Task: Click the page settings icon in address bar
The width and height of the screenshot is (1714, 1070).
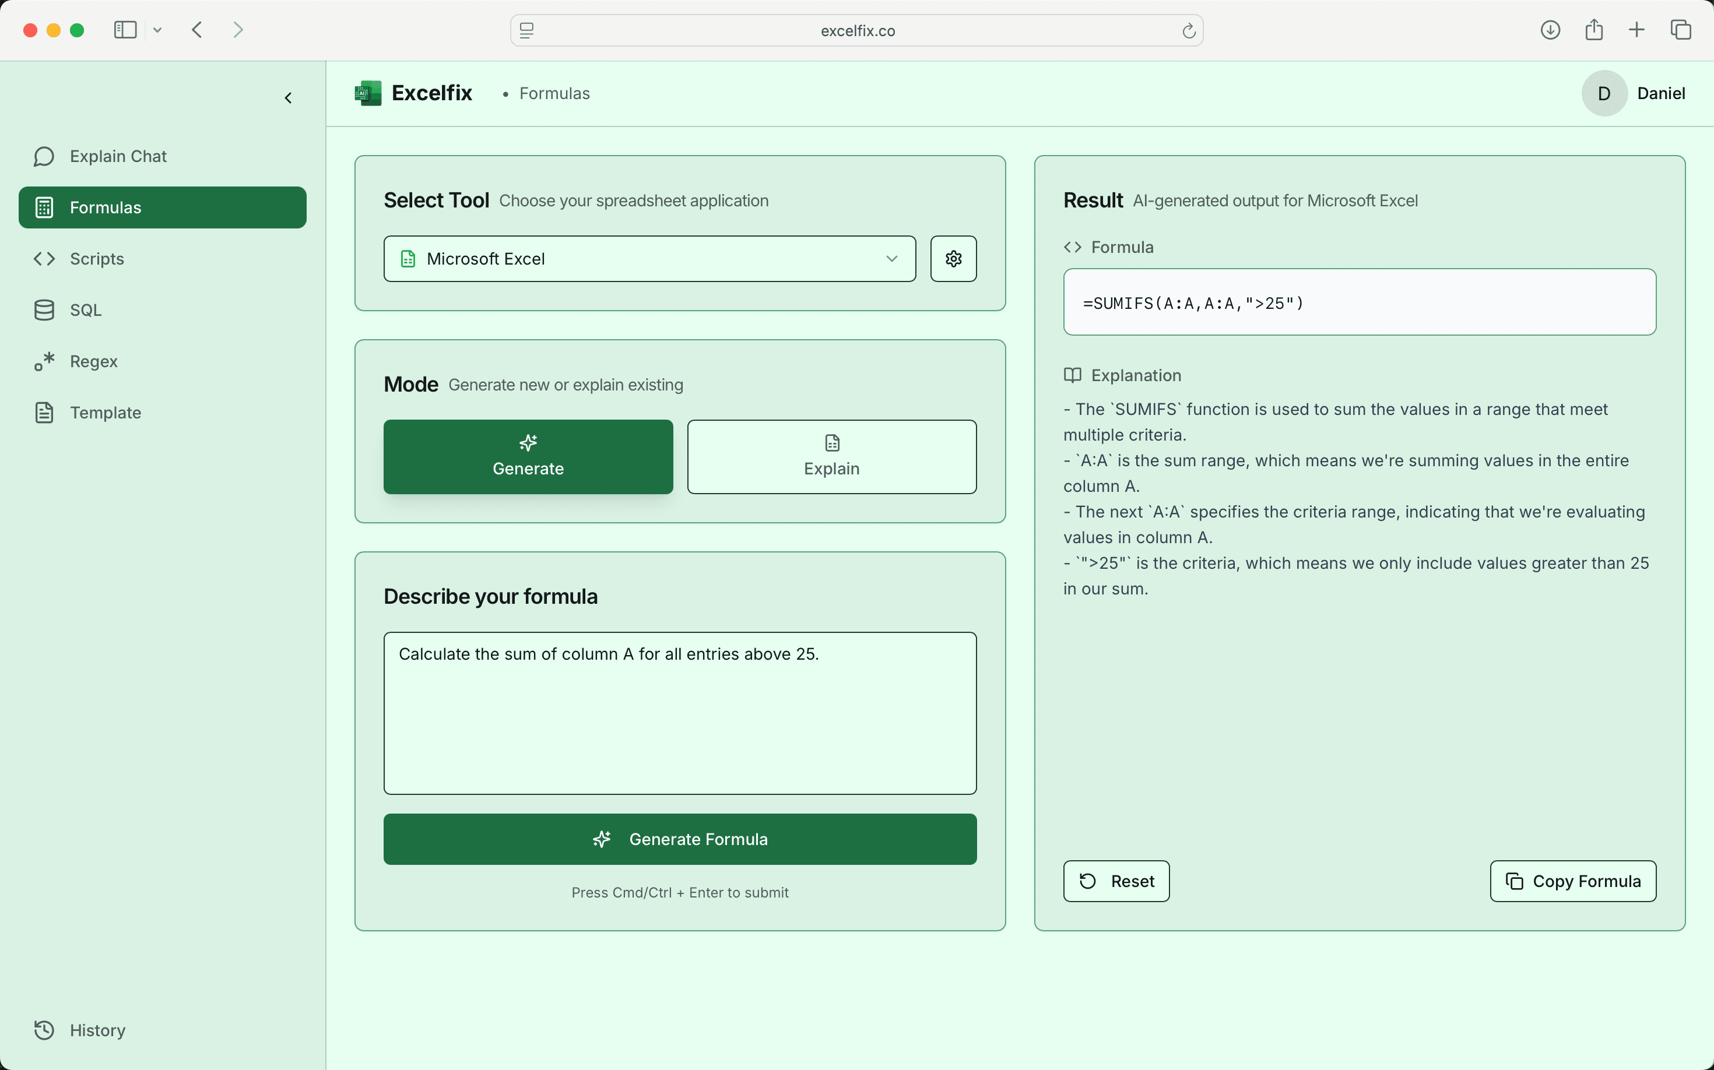Action: 526,30
